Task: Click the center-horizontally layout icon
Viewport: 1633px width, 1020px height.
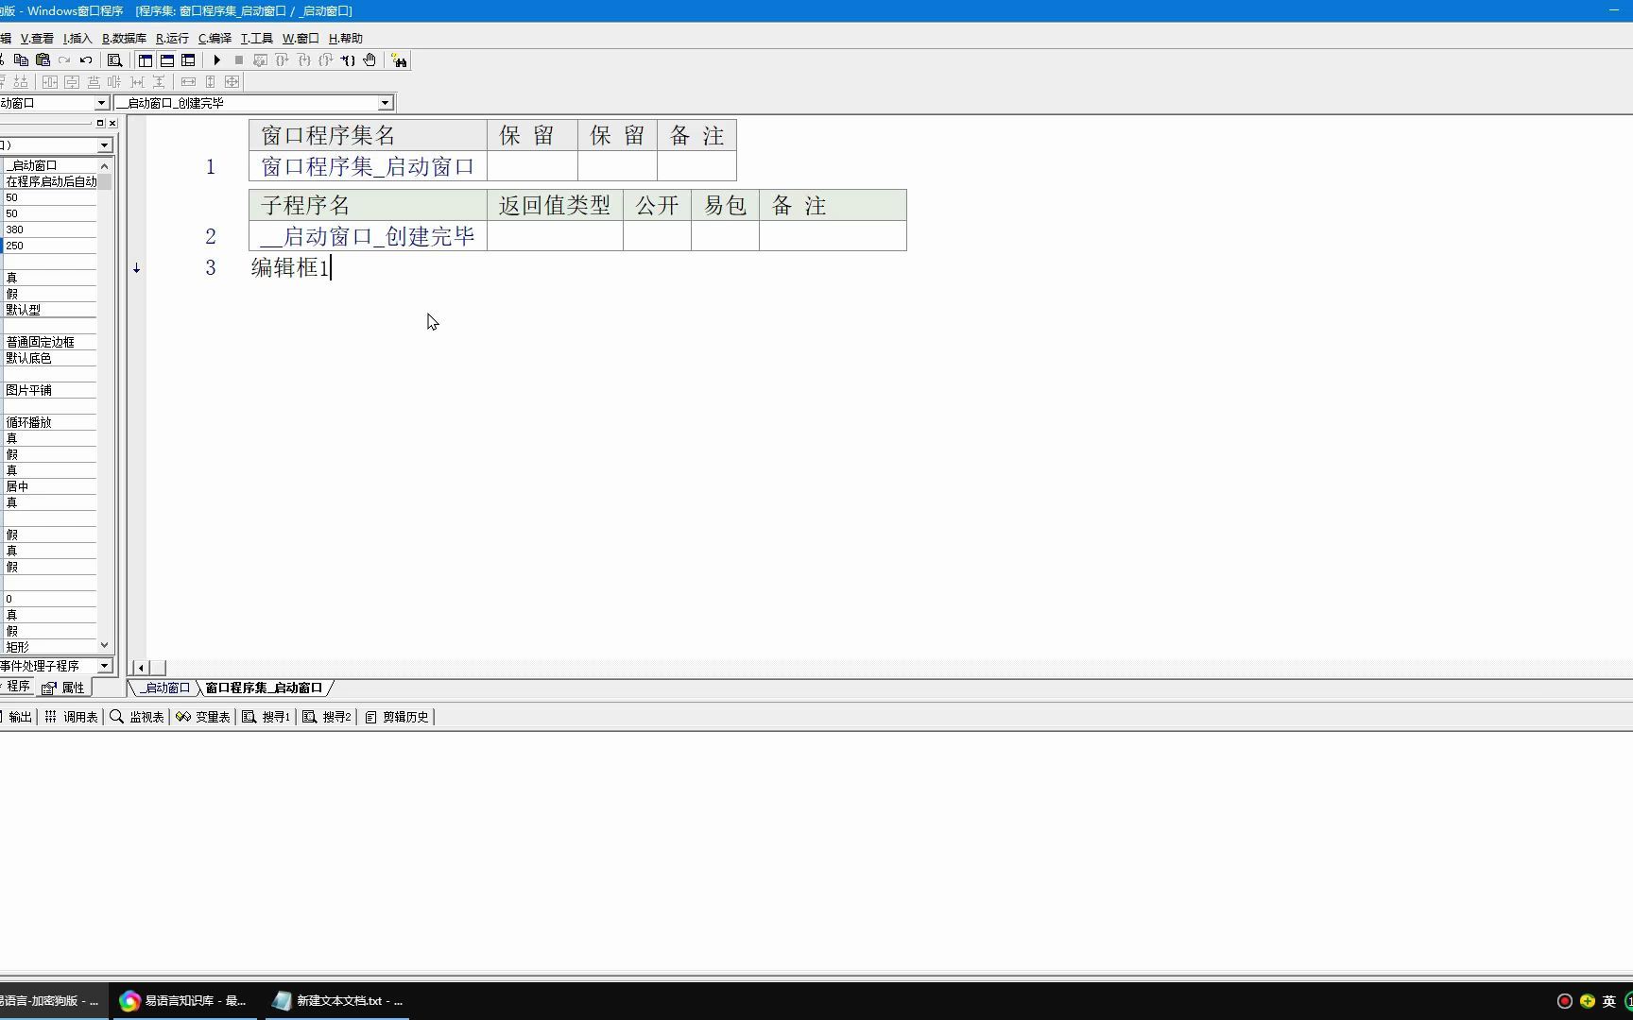Action: (x=50, y=82)
